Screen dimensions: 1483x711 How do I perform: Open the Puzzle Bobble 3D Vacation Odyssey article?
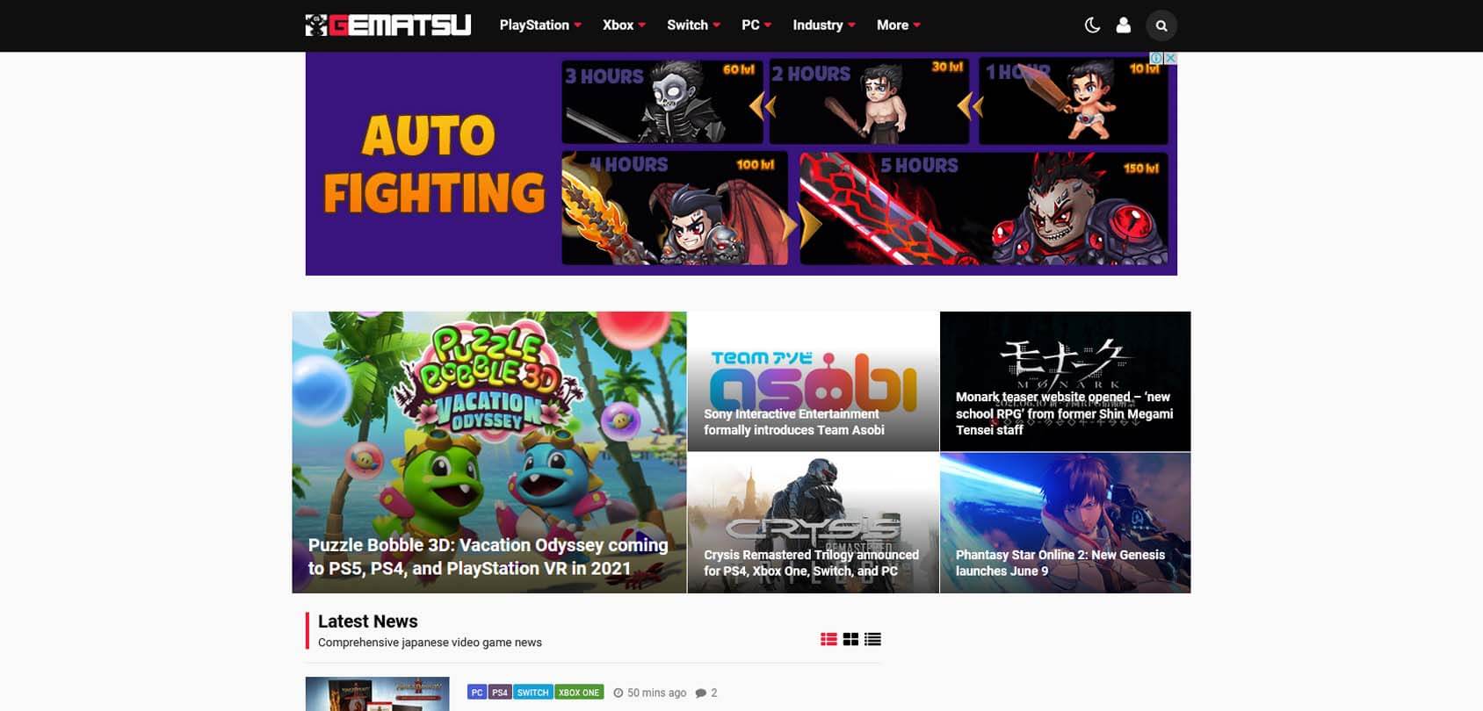pos(489,452)
